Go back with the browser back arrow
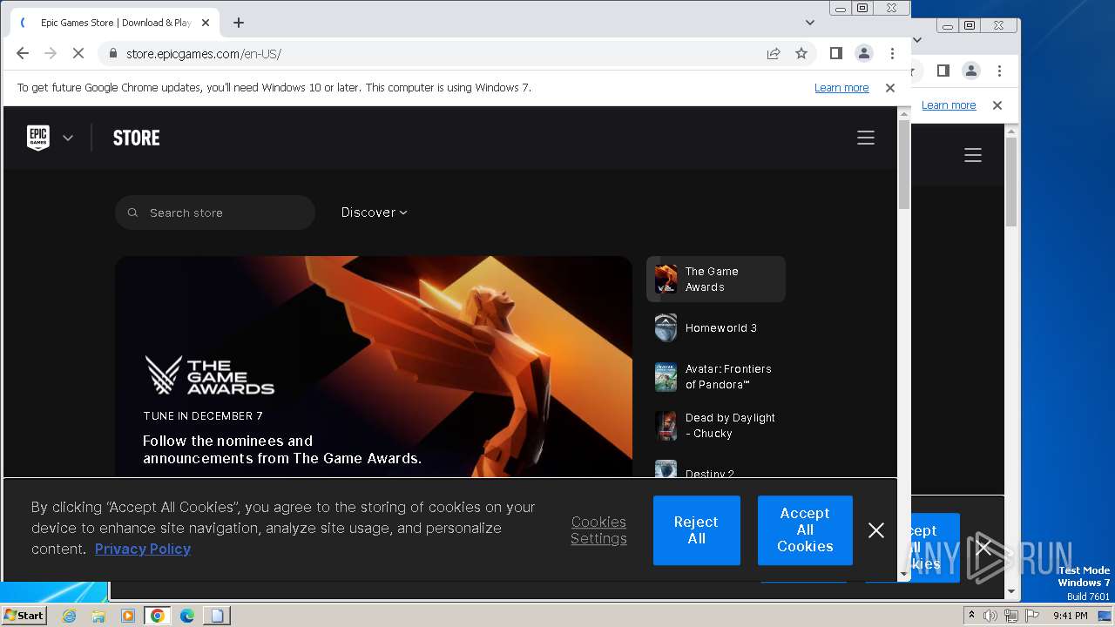 [x=23, y=53]
